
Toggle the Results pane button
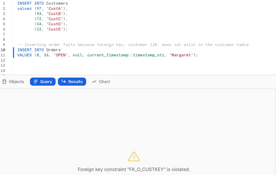tap(72, 82)
